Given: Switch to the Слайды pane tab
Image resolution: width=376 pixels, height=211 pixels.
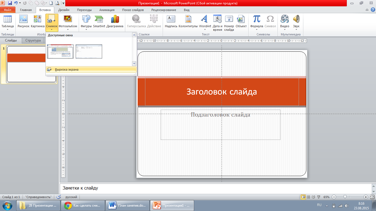Looking at the screenshot, I should tap(11, 40).
